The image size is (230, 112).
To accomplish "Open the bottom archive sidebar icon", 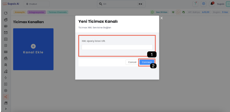I will pyautogui.click(x=6, y=103).
